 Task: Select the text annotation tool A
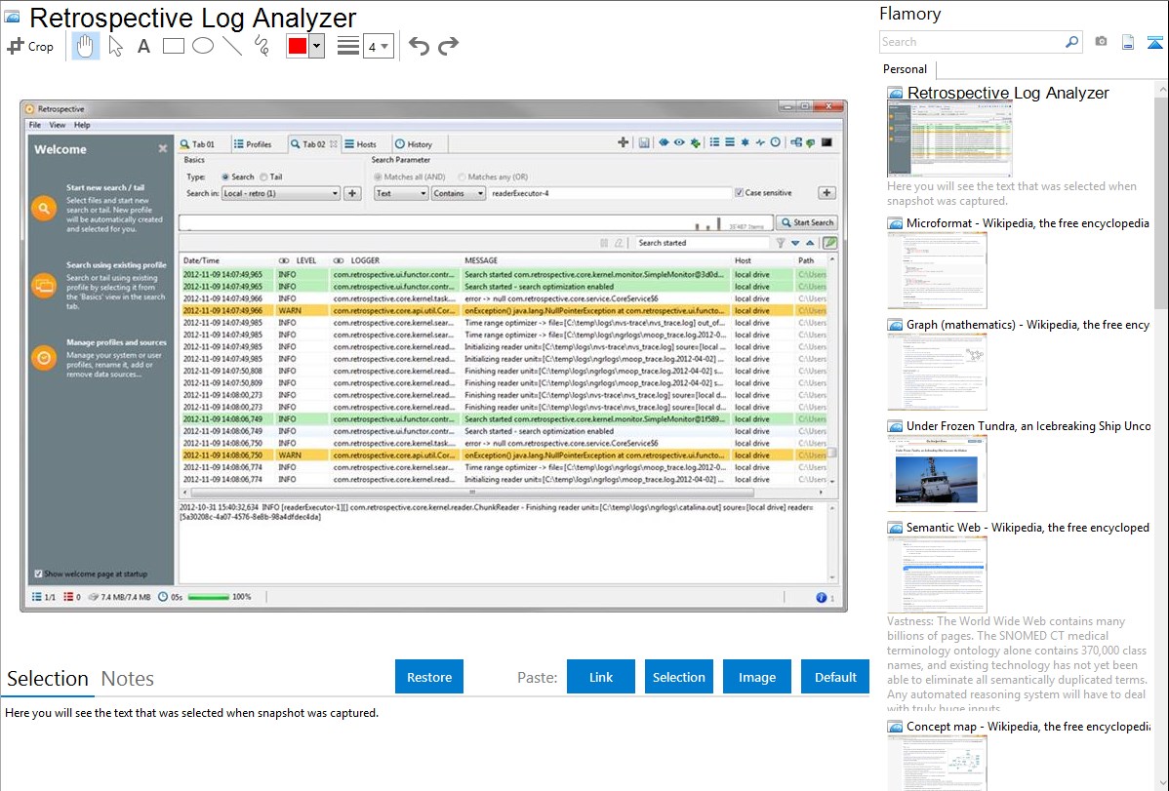pyautogui.click(x=143, y=46)
